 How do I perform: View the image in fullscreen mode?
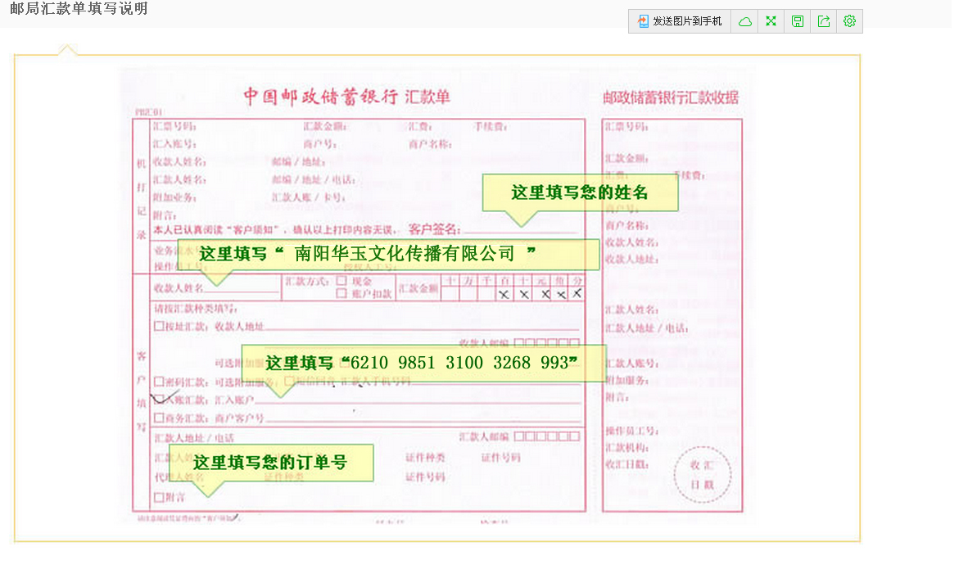pos(771,21)
